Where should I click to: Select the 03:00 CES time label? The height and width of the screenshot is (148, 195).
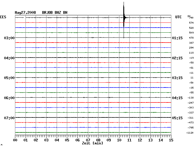9,38
